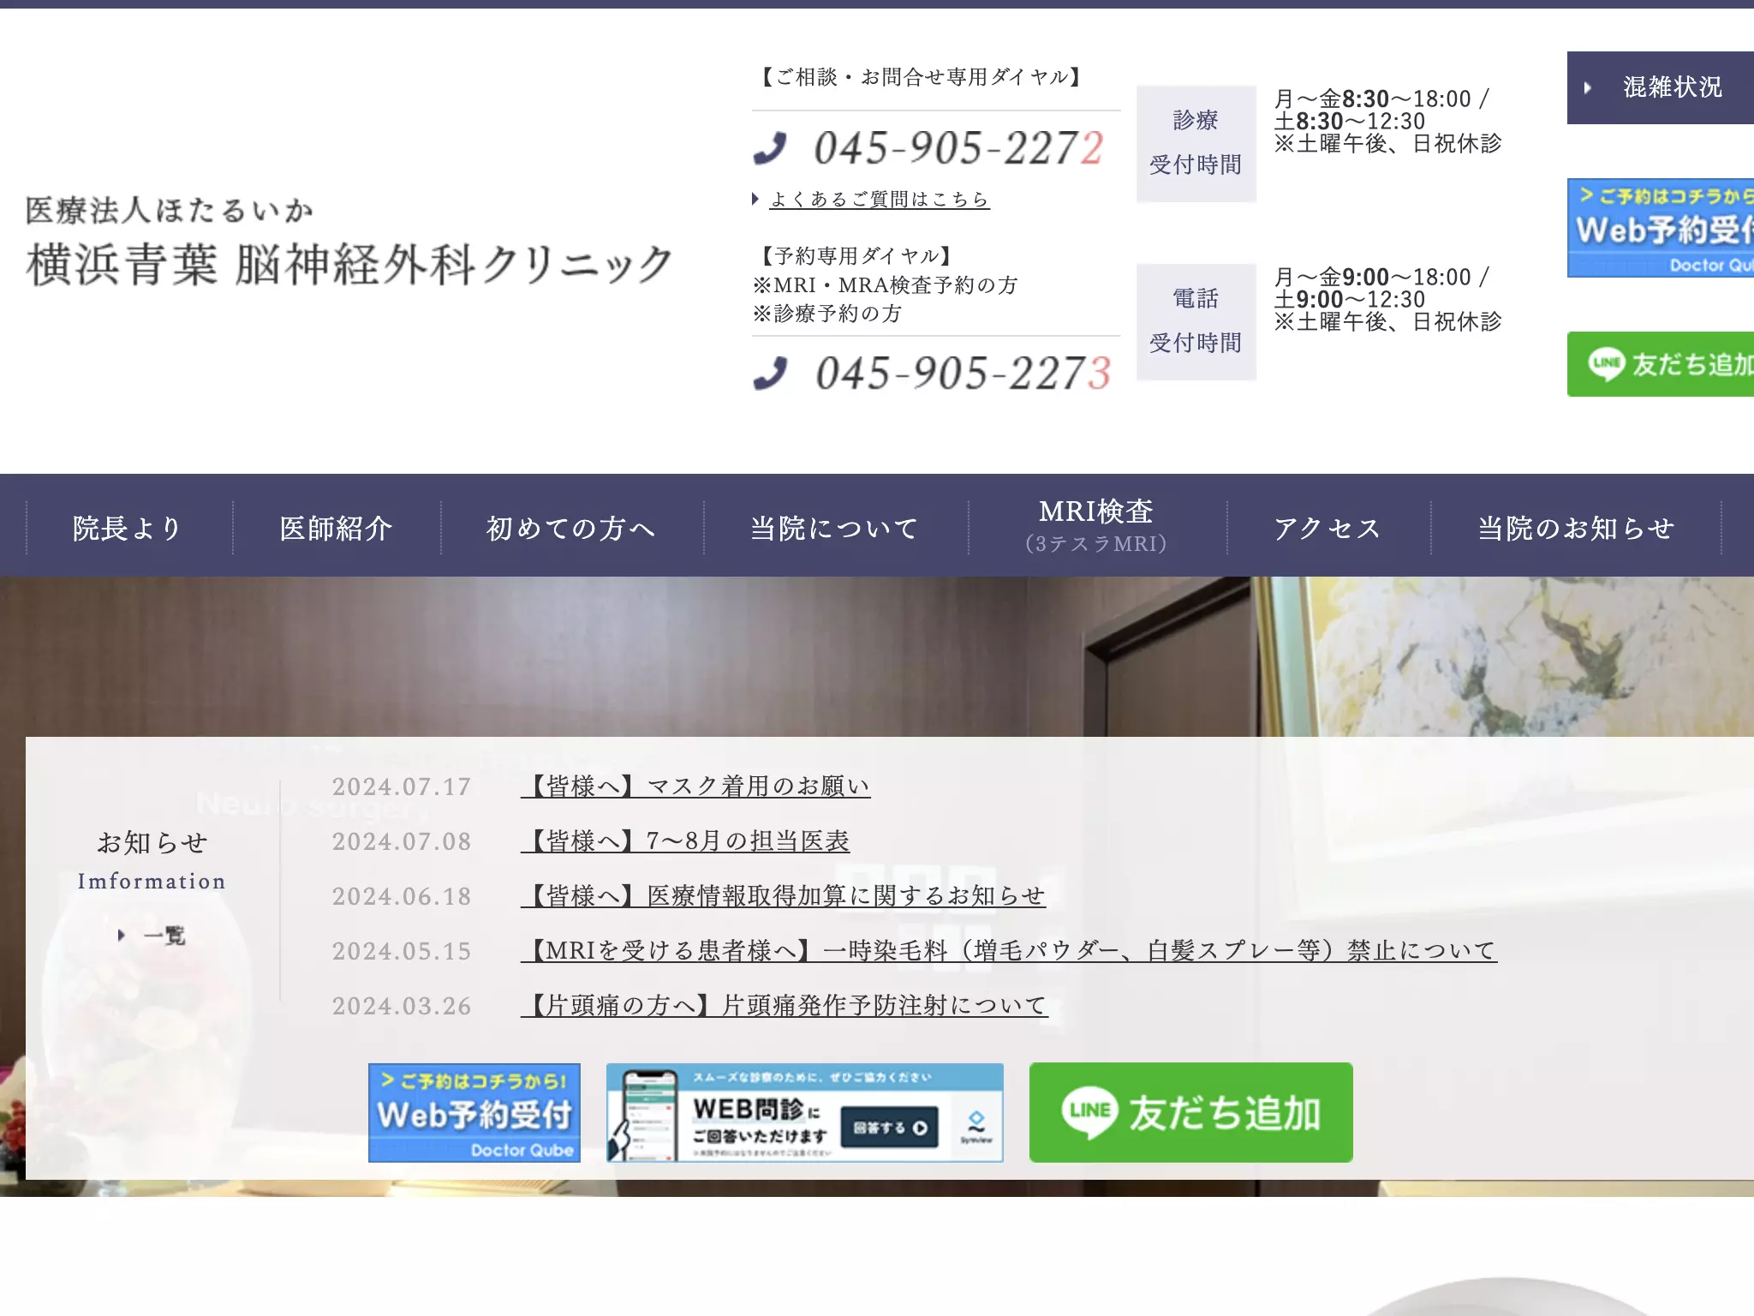Image resolution: width=1754 pixels, height=1316 pixels.
Task: Open 当院について menu item
Action: click(x=836, y=528)
